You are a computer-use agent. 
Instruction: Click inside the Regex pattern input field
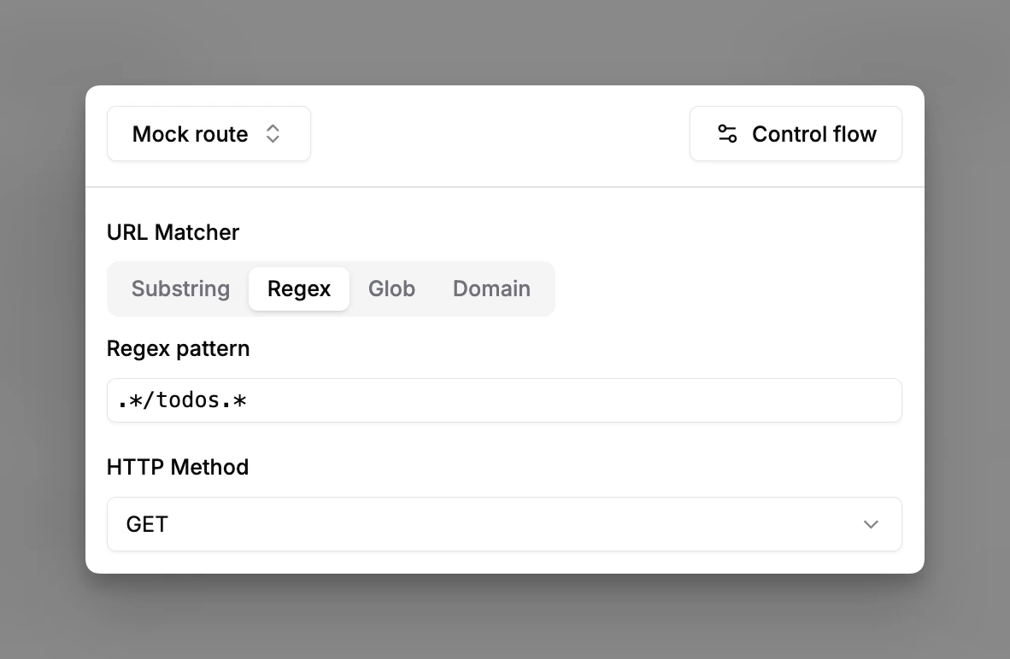pyautogui.click(x=504, y=399)
